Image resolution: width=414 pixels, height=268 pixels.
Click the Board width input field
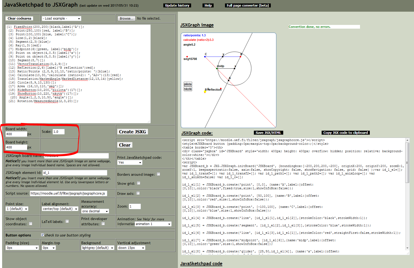[x=16, y=134]
